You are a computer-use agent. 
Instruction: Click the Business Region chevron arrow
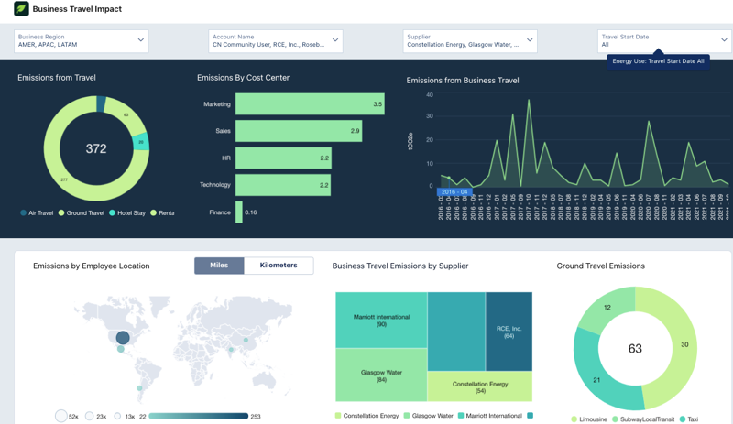141,40
